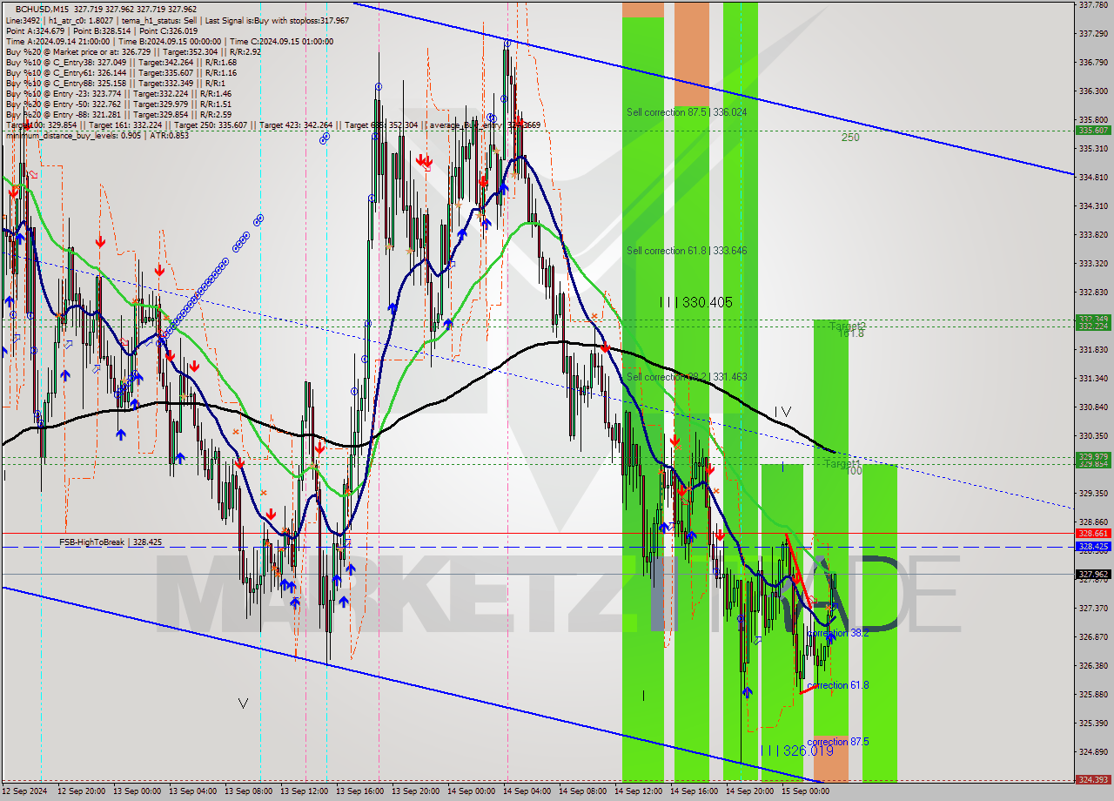1114x801 pixels.
Task: Click the Buy %20 @ Entry -88: 321.281 line
Action: 118,114
